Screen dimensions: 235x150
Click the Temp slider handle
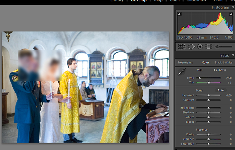[x=200, y=78]
